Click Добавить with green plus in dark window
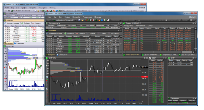204x110 pixels. pos(69,33)
